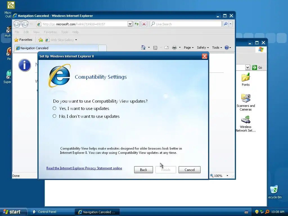The width and height of the screenshot is (288, 216).
Task: Minimize the Internet Explorer window
Action: coord(218,16)
